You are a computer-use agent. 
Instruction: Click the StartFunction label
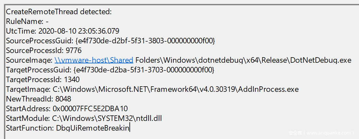click(30, 128)
